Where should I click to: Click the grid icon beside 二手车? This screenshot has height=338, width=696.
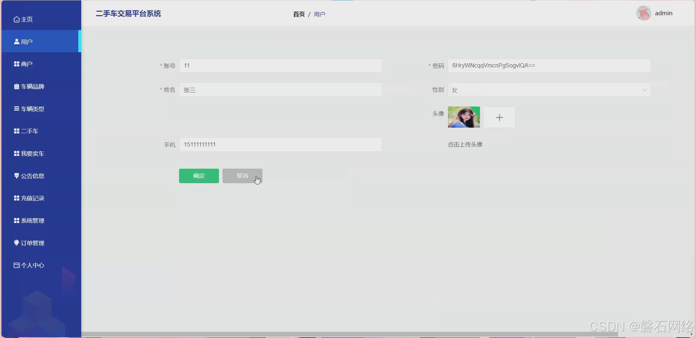pos(17,131)
